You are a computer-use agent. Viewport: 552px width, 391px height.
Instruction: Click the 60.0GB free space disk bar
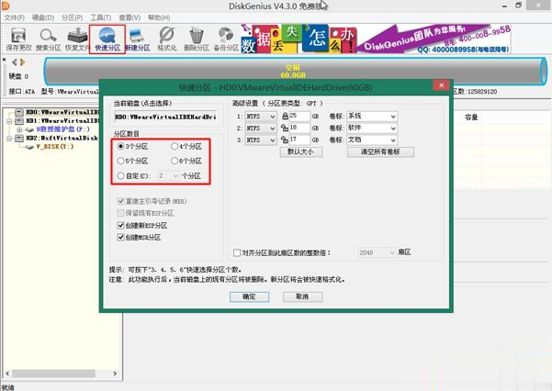click(x=295, y=72)
